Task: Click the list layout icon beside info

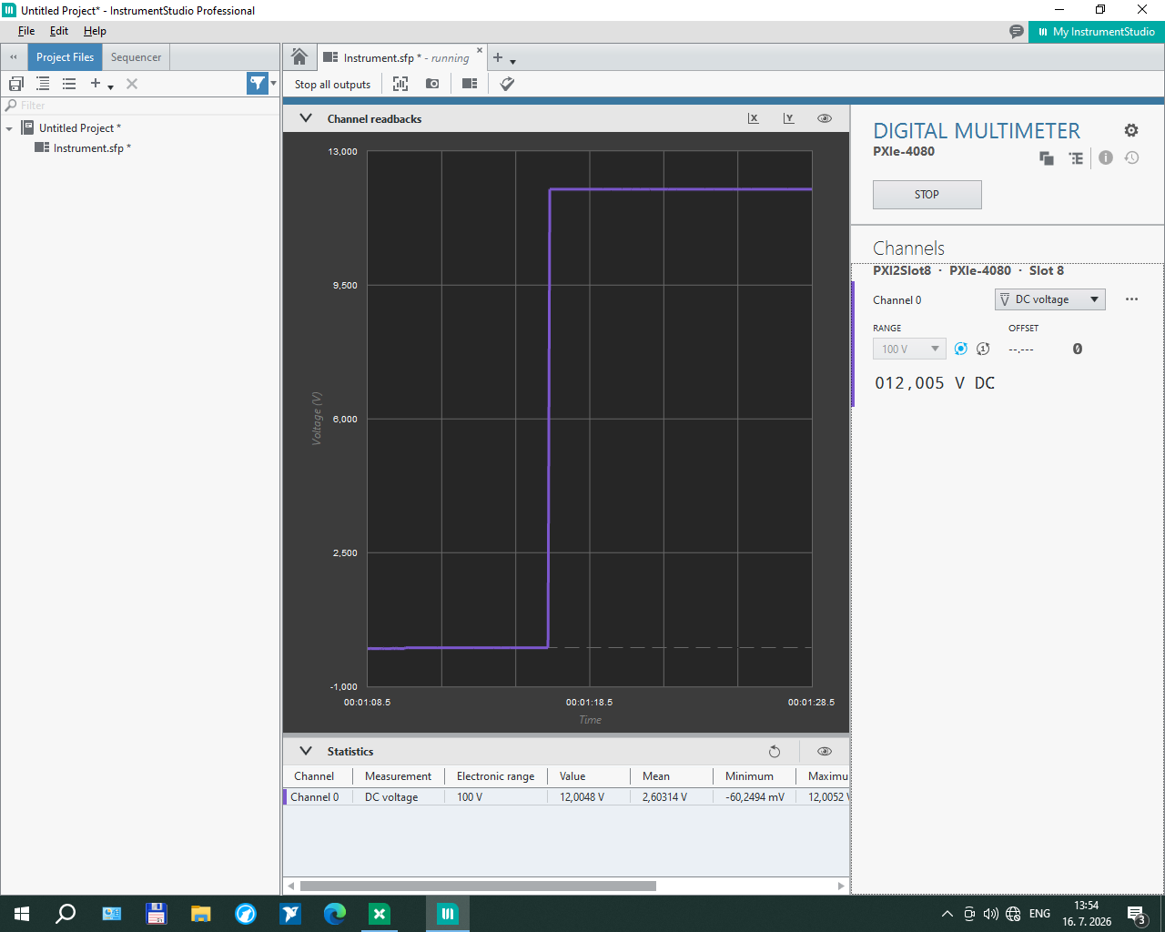Action: pos(1076,158)
